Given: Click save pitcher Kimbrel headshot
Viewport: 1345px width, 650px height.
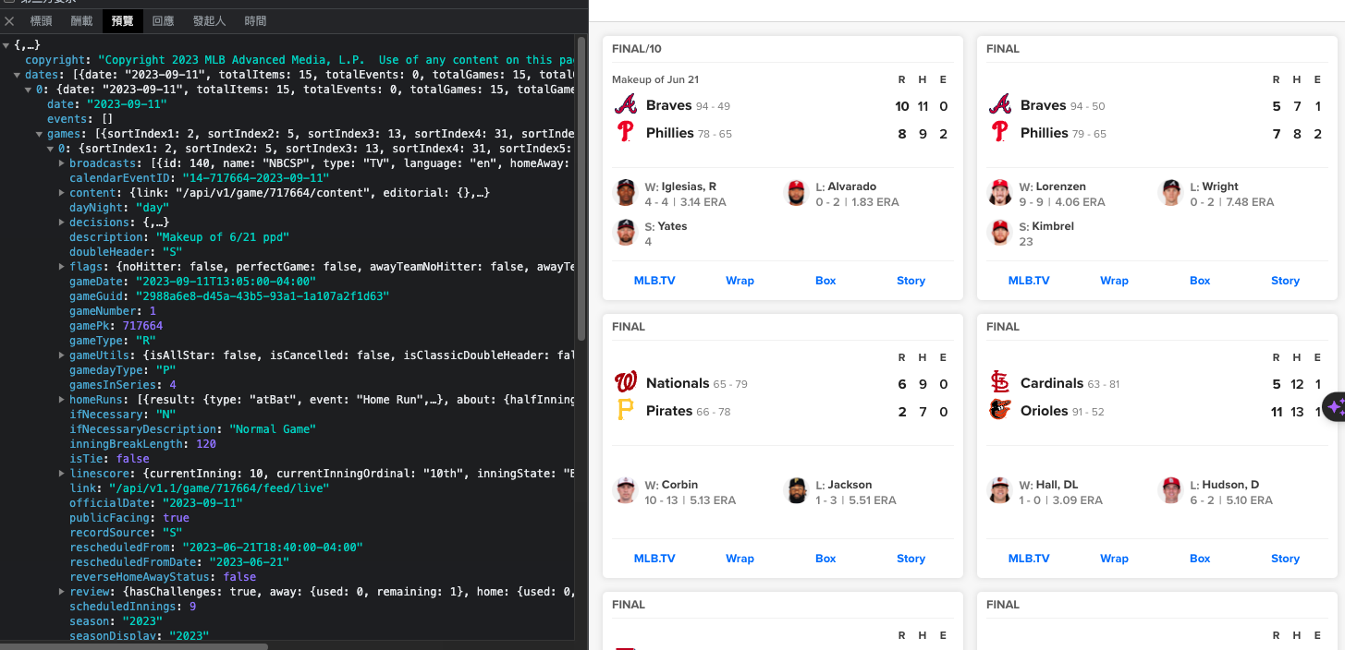Looking at the screenshot, I should pyautogui.click(x=1000, y=232).
